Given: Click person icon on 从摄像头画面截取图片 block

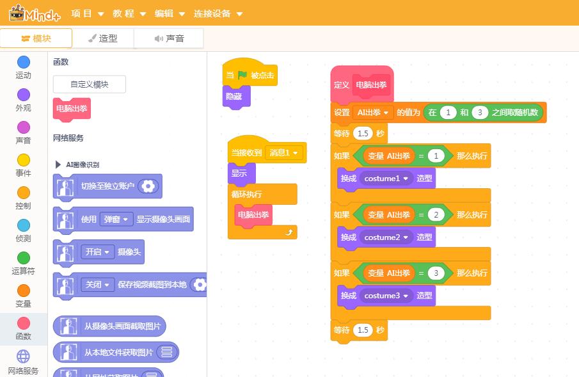Looking at the screenshot, I should 68,326.
